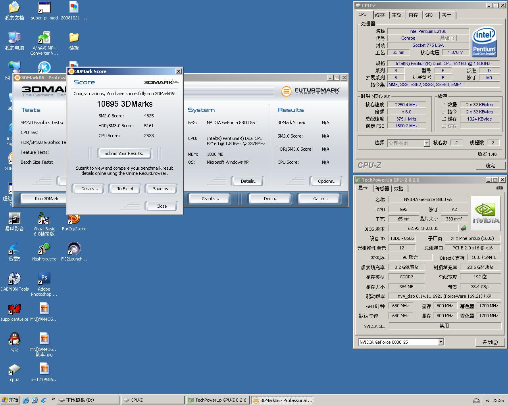Run supplicant.exe butterfly icon
The width and height of the screenshot is (508, 406).
[x=14, y=312]
